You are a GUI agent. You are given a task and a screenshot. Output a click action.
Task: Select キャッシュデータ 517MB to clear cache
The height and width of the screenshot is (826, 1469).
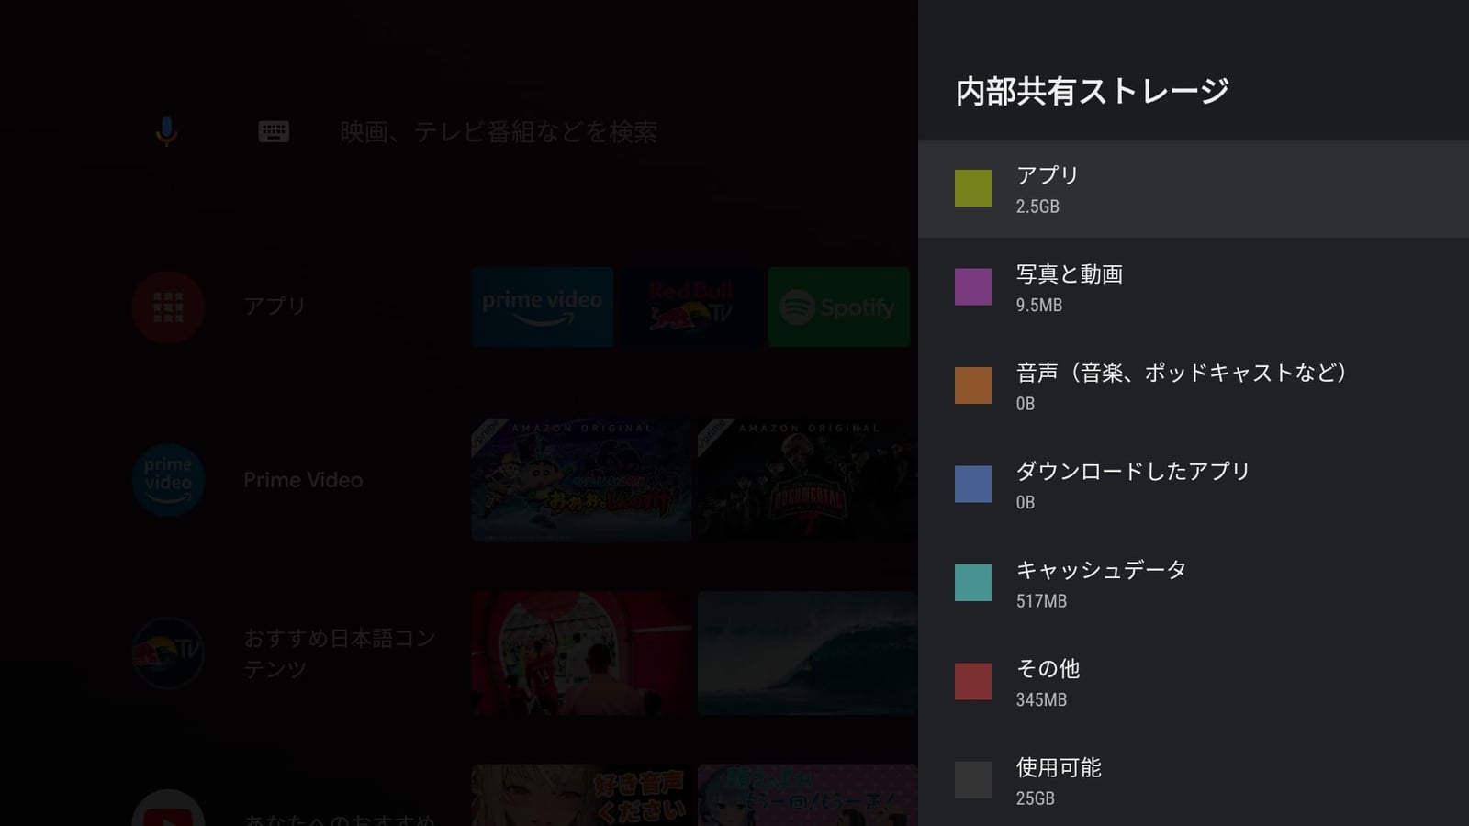click(x=1193, y=584)
